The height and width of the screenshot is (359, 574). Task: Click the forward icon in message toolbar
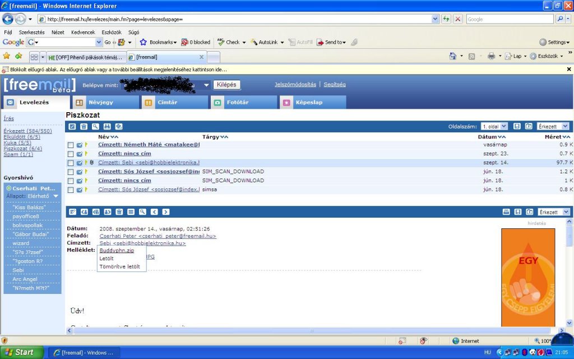[108, 211]
